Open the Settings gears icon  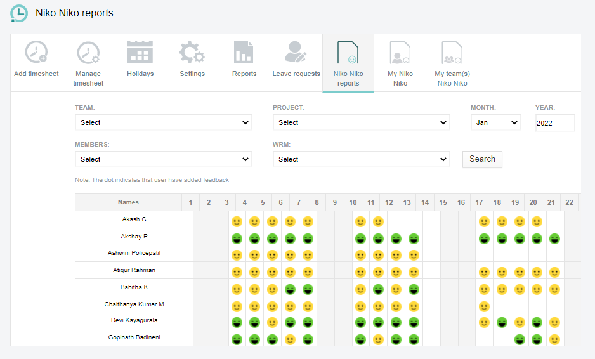[x=192, y=53]
